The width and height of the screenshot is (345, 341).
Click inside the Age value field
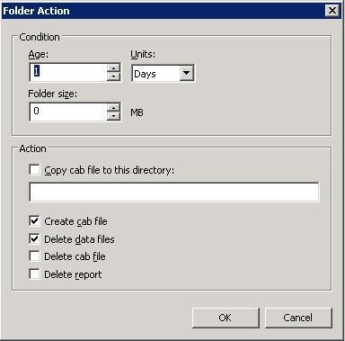(x=68, y=72)
